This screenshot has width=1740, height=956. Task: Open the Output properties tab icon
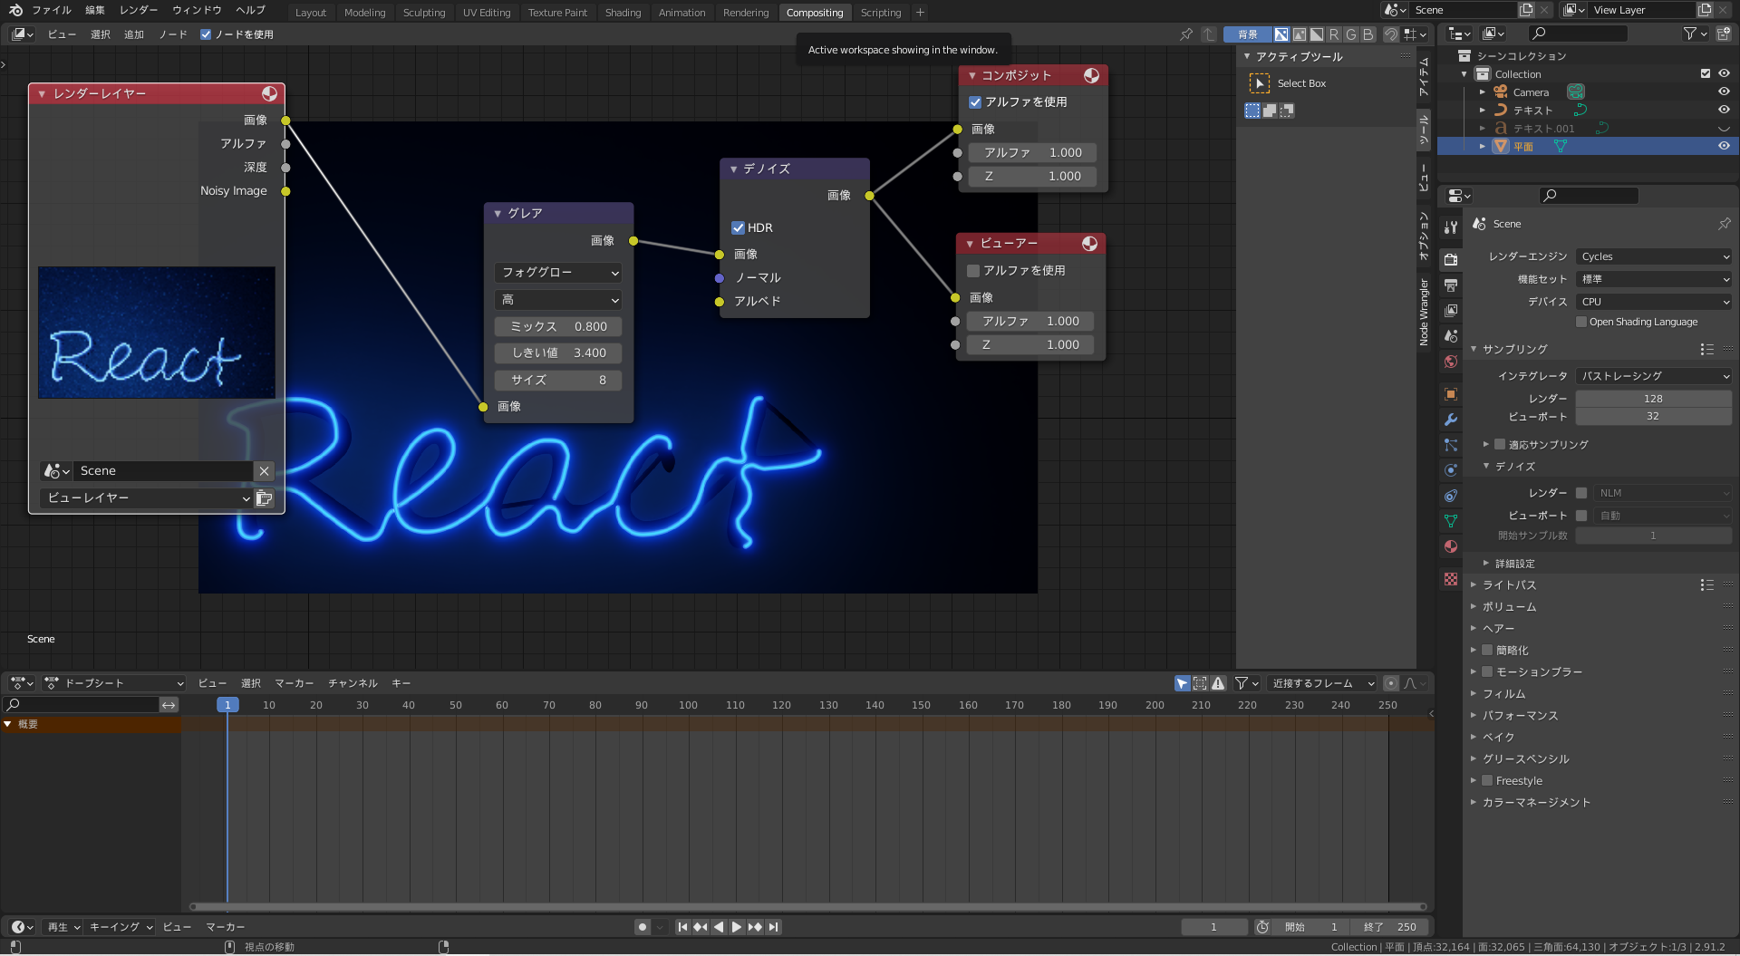tap(1451, 285)
